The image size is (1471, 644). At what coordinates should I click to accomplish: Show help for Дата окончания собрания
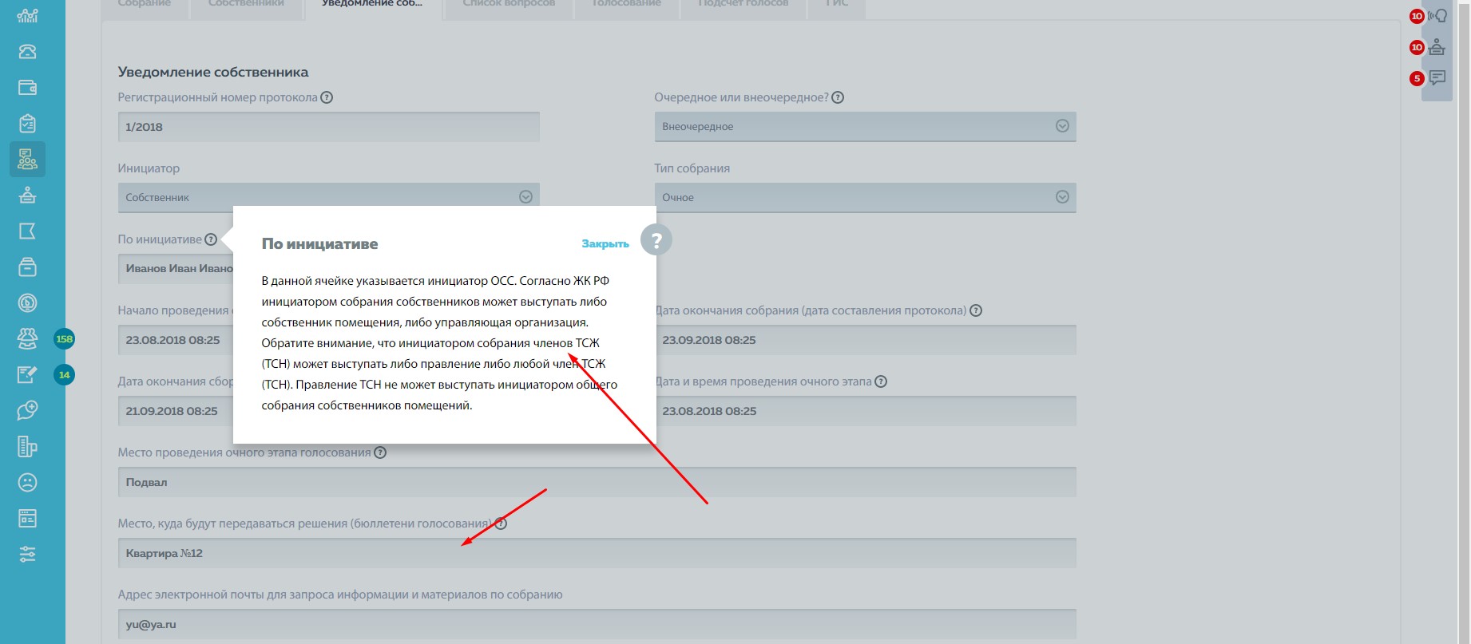pos(976,310)
